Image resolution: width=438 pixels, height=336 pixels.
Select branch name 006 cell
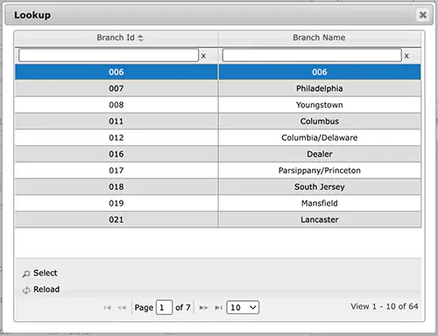[320, 72]
